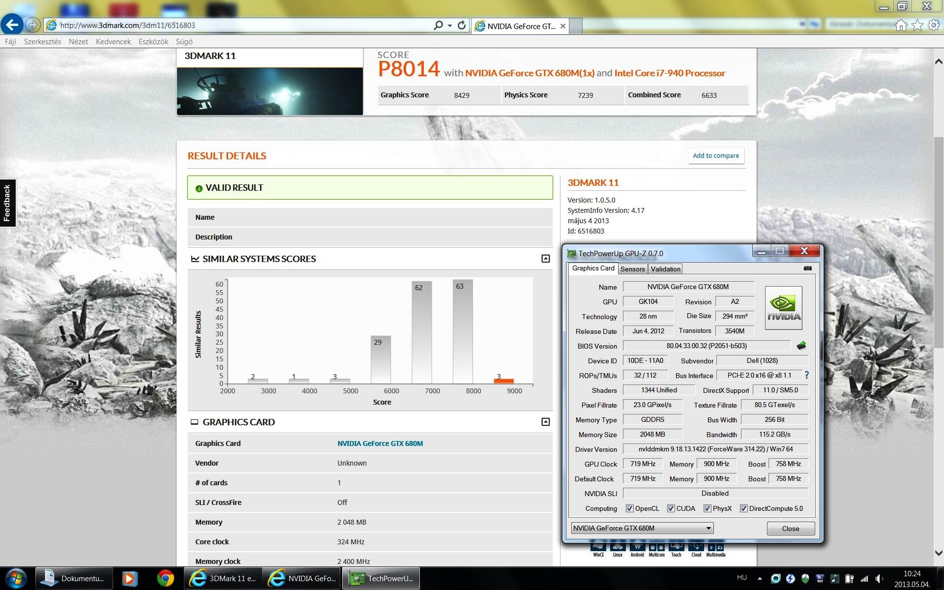944x590 pixels.
Task: Toggle the OpenCL checkbox
Action: pyautogui.click(x=629, y=508)
